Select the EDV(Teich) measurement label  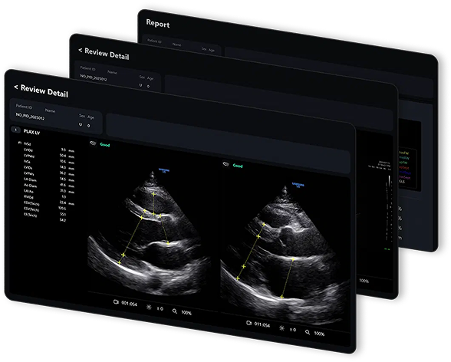31,203
